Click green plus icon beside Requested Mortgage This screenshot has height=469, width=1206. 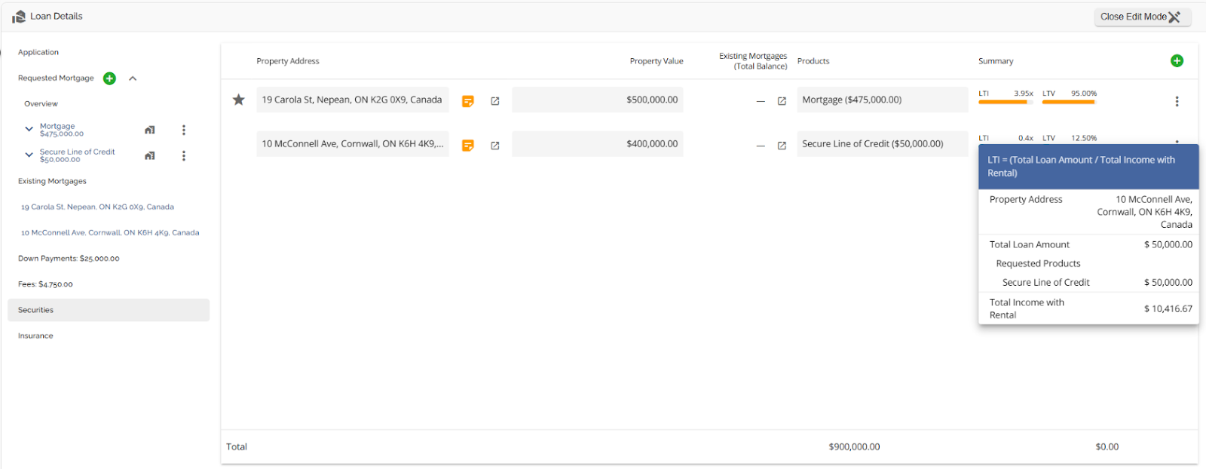(x=109, y=78)
